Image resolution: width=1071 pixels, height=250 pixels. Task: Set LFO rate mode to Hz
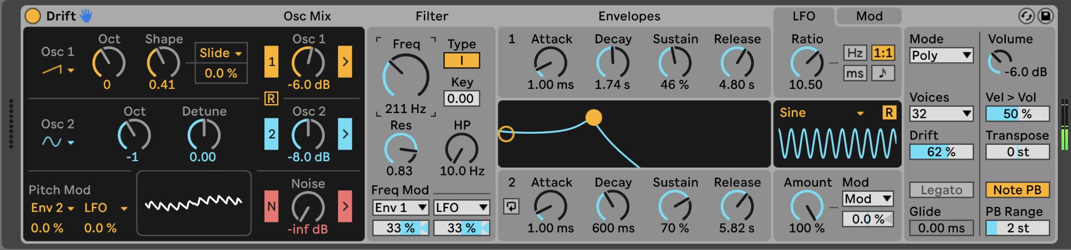click(855, 53)
